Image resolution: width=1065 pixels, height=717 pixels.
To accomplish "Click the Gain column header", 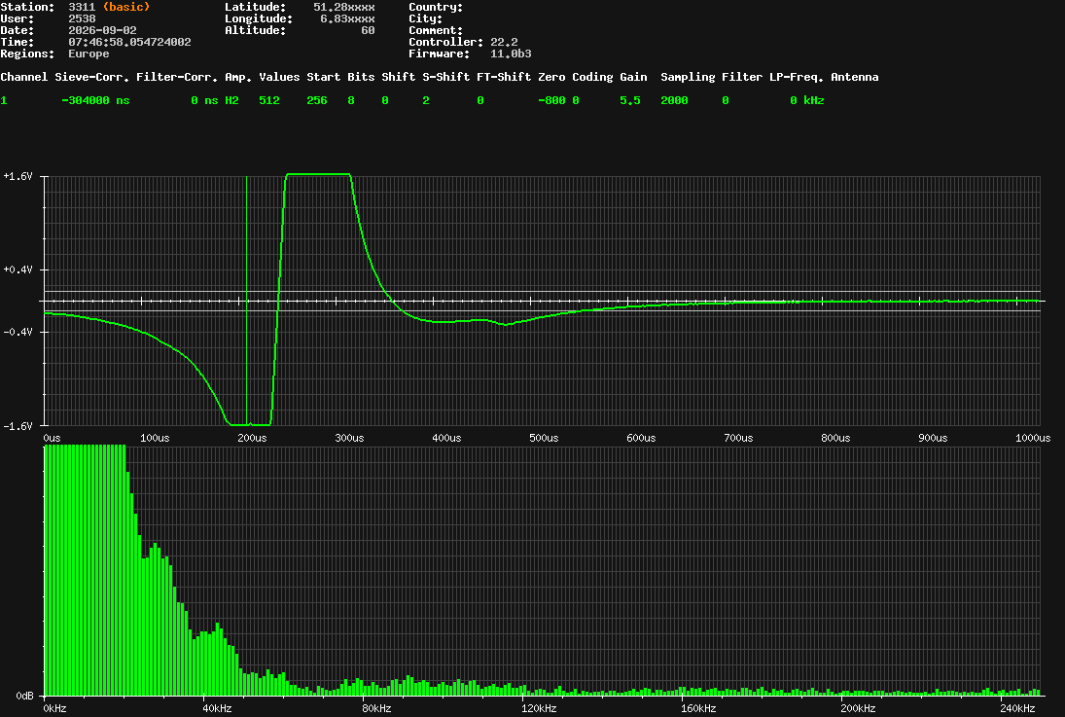I will pos(633,77).
